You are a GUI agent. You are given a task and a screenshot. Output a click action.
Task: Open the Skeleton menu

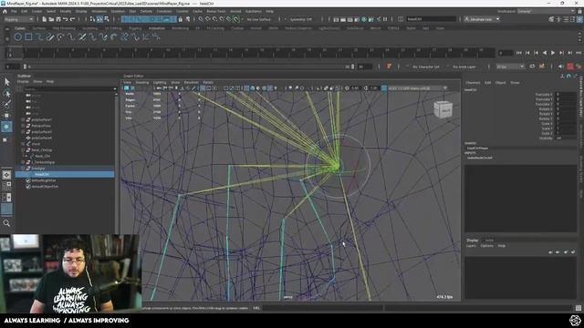click(118, 12)
